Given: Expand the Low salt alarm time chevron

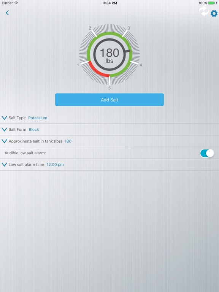Looking at the screenshot, I should (4, 165).
